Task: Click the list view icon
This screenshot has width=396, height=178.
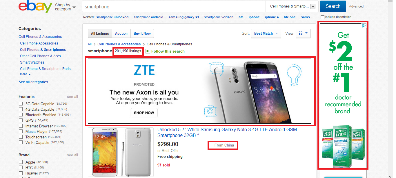Action: 301,34
